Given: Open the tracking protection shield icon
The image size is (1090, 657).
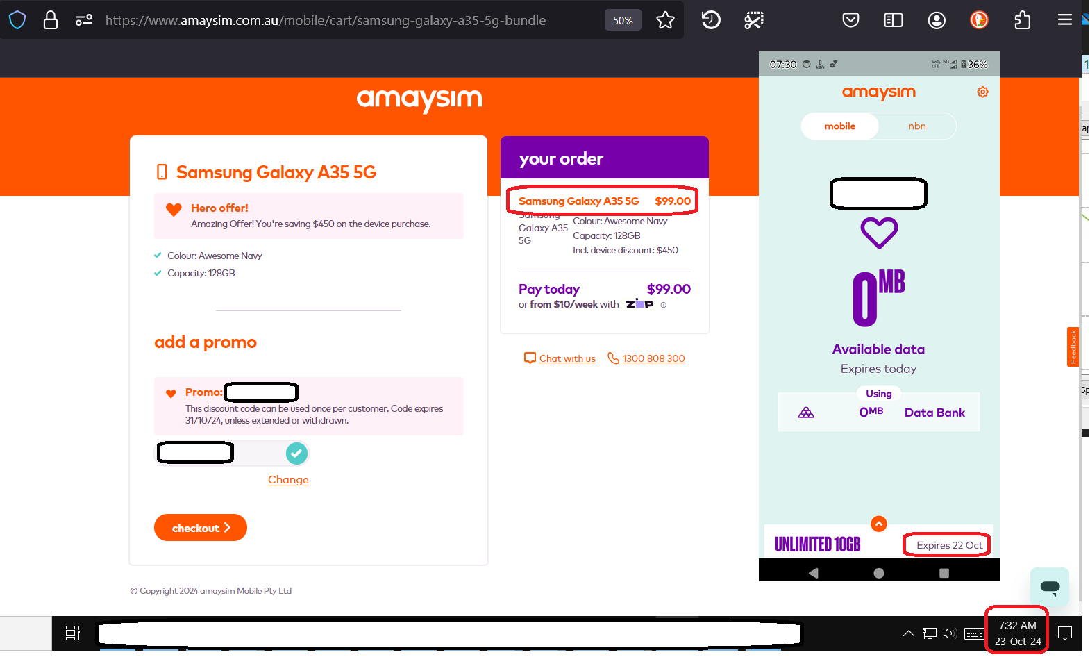Looking at the screenshot, I should click(17, 20).
